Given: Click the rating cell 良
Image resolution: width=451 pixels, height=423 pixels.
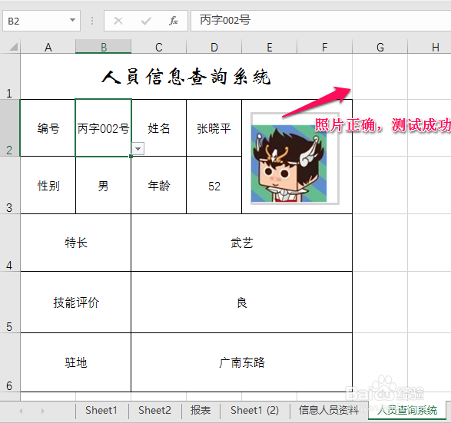Looking at the screenshot, I should coord(241,302).
